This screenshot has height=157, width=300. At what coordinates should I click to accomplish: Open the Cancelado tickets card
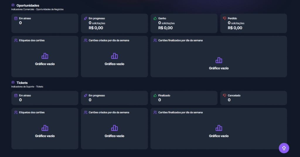(253, 98)
